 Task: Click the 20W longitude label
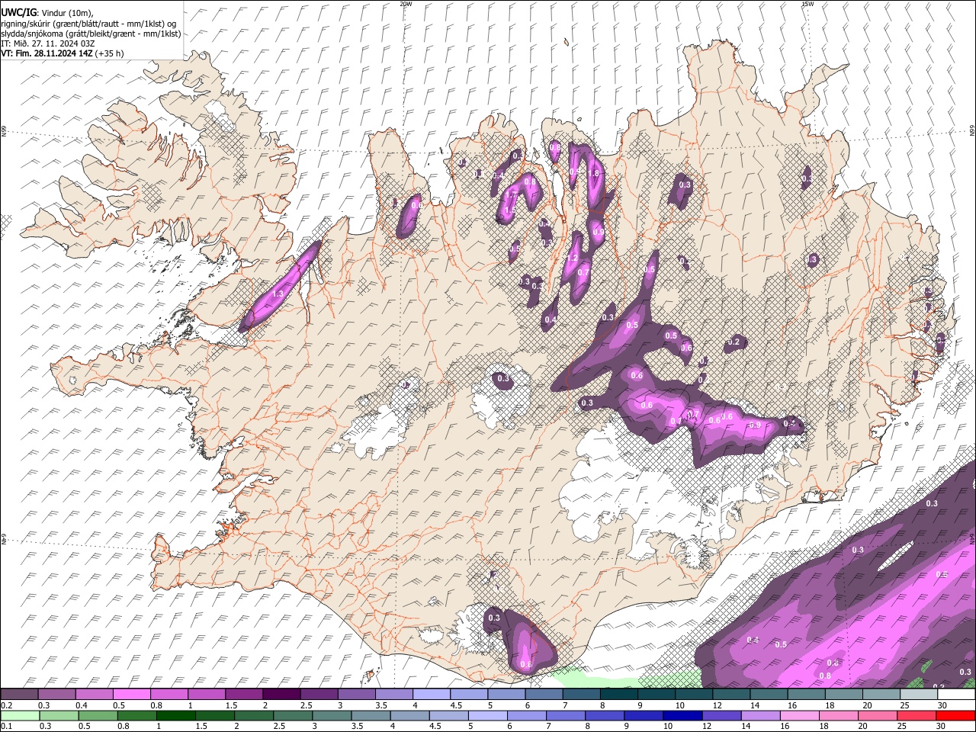click(406, 4)
